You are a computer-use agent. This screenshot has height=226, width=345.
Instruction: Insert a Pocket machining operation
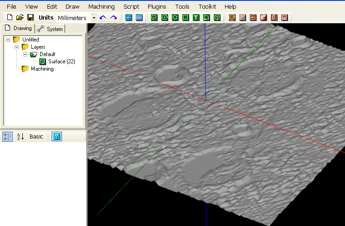click(x=242, y=18)
